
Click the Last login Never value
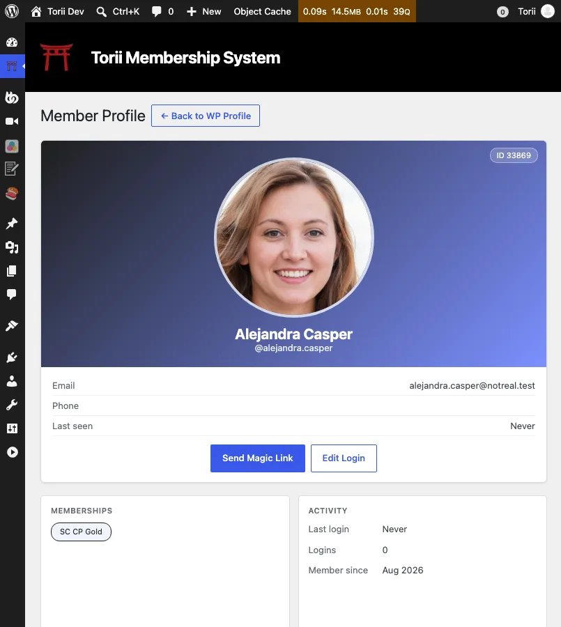pos(394,529)
